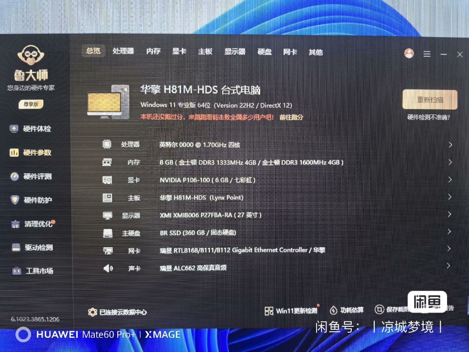
Task: Switch to the 处理器 tab
Action: click(x=123, y=51)
